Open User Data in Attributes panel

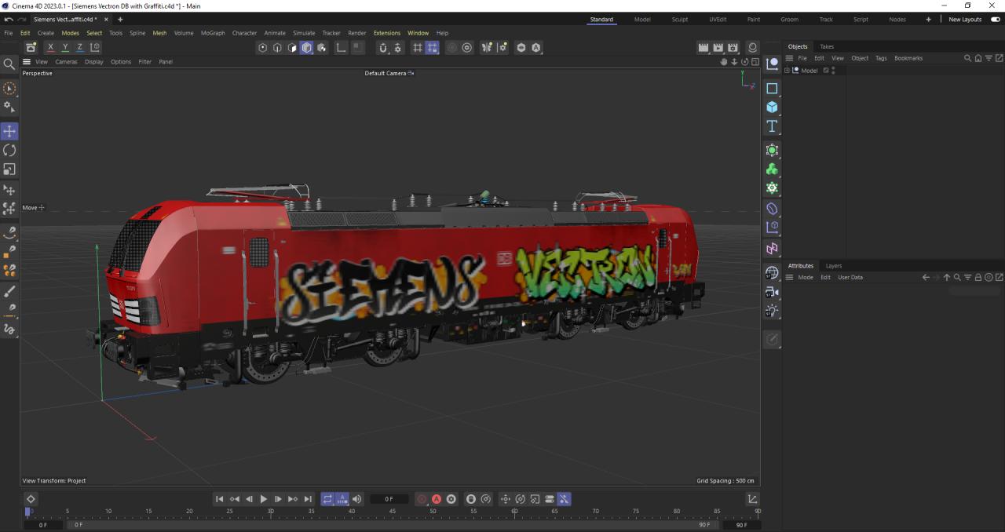click(850, 277)
